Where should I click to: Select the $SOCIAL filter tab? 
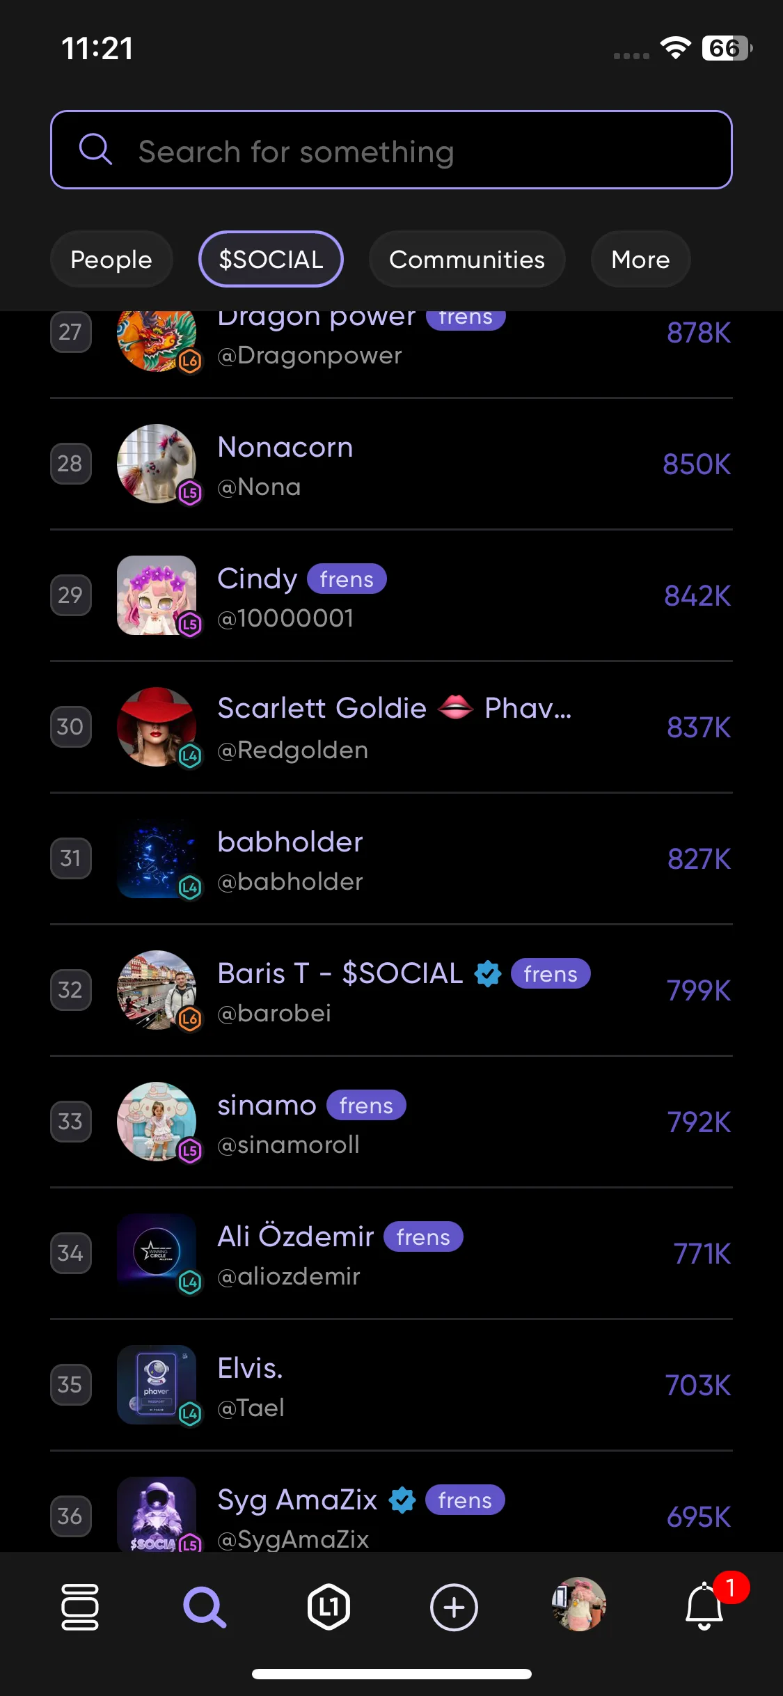271,259
